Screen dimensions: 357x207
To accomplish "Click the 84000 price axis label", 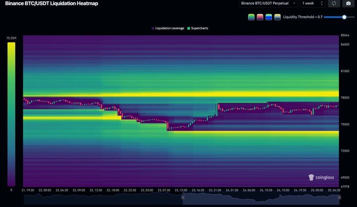I will (345, 45).
